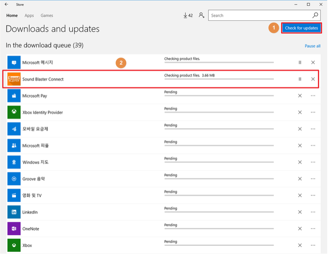The height and width of the screenshot is (255, 329).
Task: Open the user account icon
Action: tap(201, 15)
